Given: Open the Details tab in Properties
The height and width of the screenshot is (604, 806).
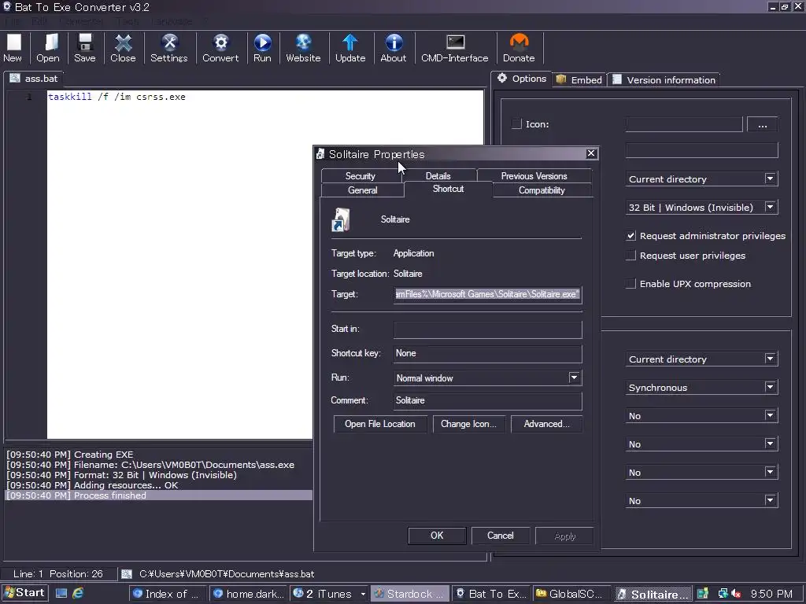Looking at the screenshot, I should click(438, 175).
